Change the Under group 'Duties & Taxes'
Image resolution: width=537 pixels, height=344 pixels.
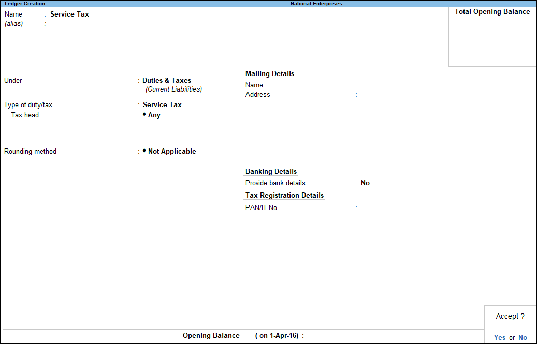[x=167, y=80]
